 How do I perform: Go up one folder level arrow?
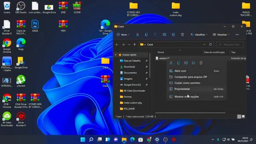134,44
